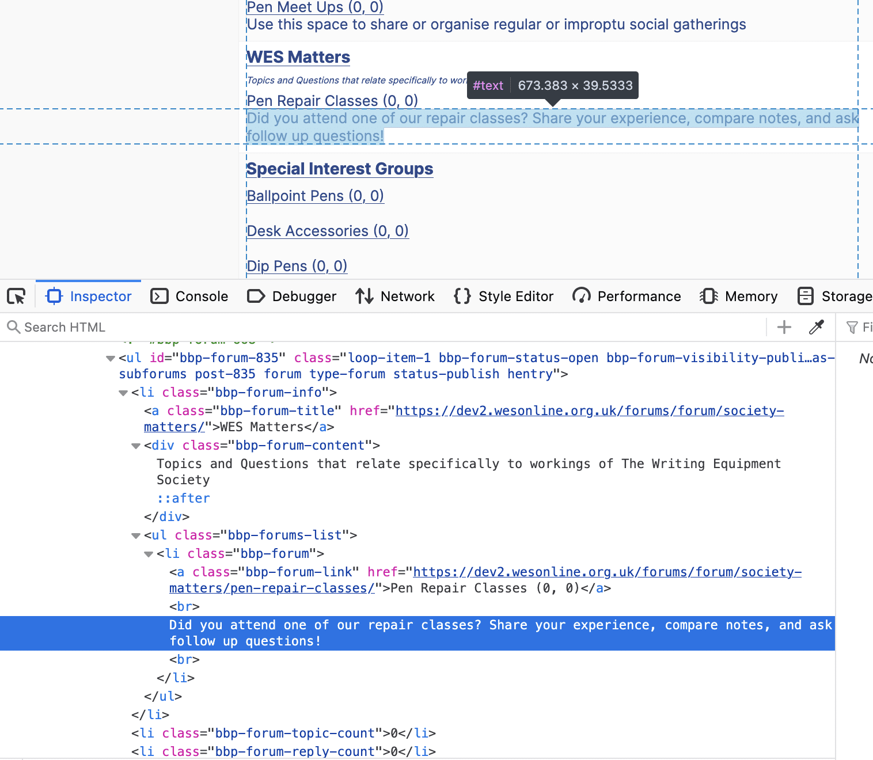Select the closing div tag row

point(167,516)
